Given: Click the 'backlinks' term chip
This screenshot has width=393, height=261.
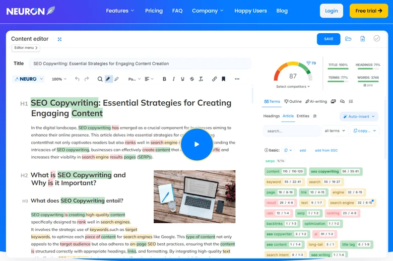Looking at the screenshot, I should [282, 223].
